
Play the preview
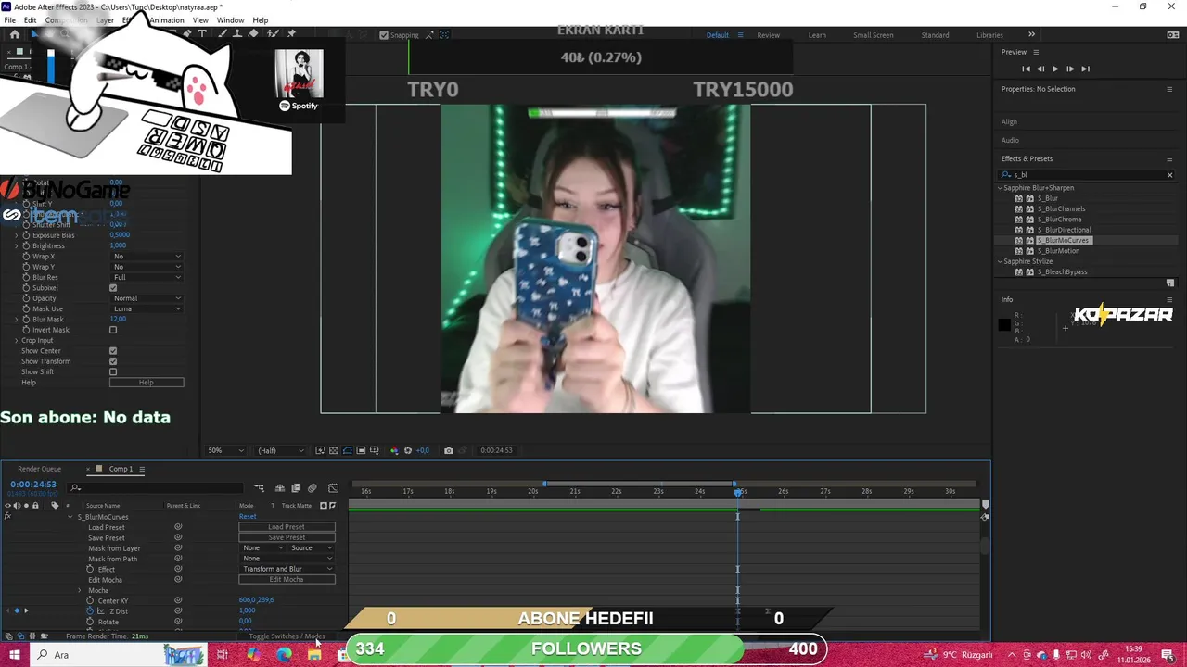coord(1054,69)
